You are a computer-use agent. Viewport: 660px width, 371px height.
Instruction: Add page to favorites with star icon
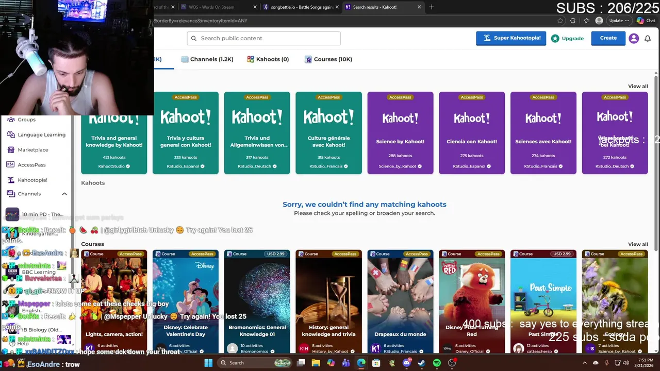(560, 21)
